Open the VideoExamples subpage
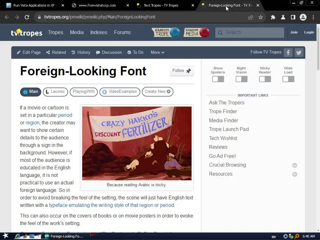This screenshot has width=320, height=240. [120, 92]
